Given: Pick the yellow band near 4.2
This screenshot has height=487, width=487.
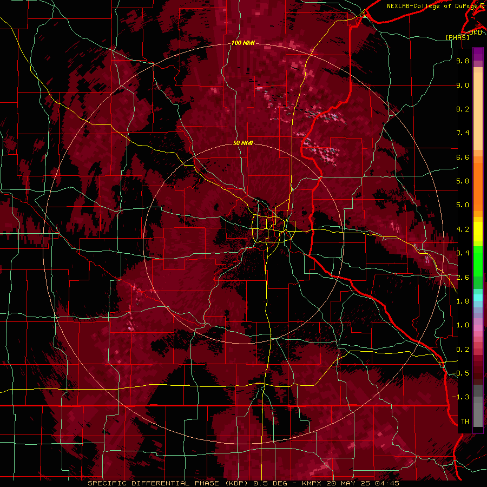Looking at the screenshot, I should point(478,232).
